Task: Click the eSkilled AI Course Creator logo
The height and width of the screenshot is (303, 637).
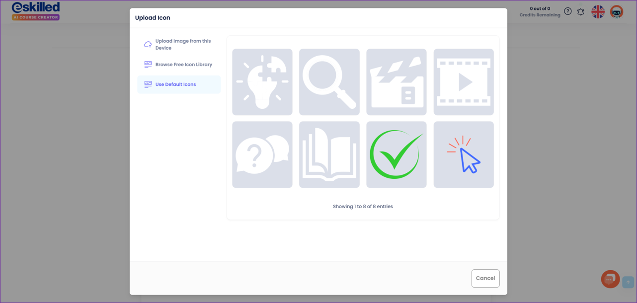Action: point(36,11)
